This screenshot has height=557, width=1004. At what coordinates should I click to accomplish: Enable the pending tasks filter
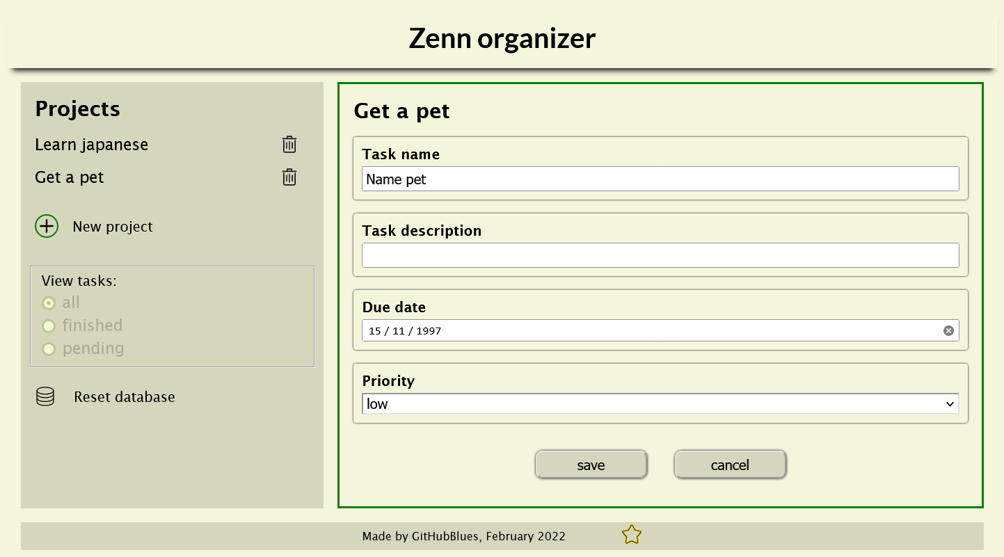tap(49, 348)
